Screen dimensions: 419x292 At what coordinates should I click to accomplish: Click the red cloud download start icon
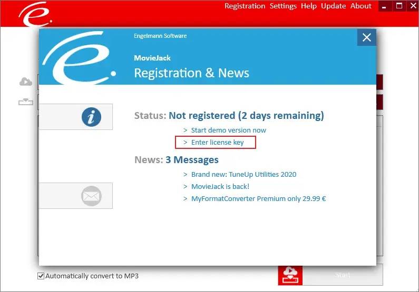(x=290, y=276)
